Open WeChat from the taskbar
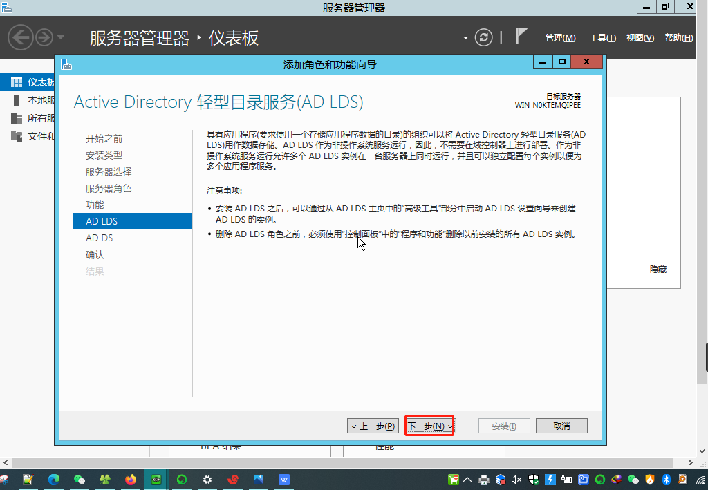 (x=80, y=480)
